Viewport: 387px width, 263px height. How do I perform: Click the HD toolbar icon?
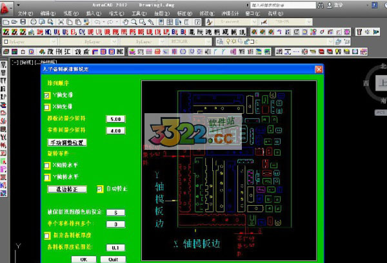point(48,32)
